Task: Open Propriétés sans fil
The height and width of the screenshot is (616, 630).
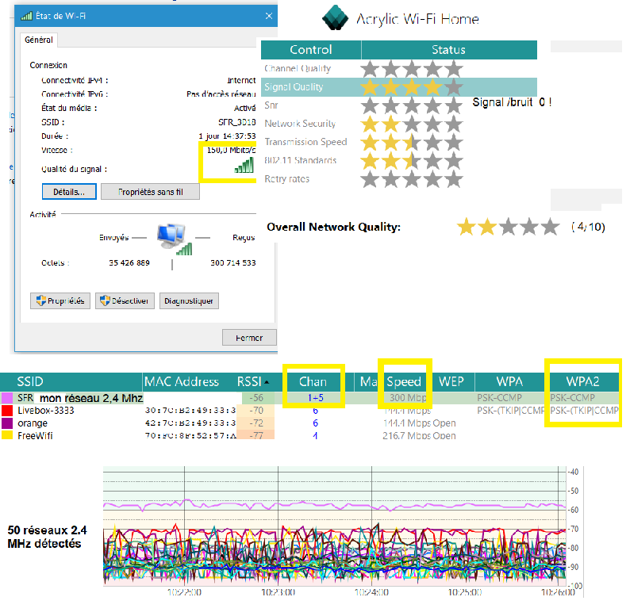Action: tap(158, 192)
